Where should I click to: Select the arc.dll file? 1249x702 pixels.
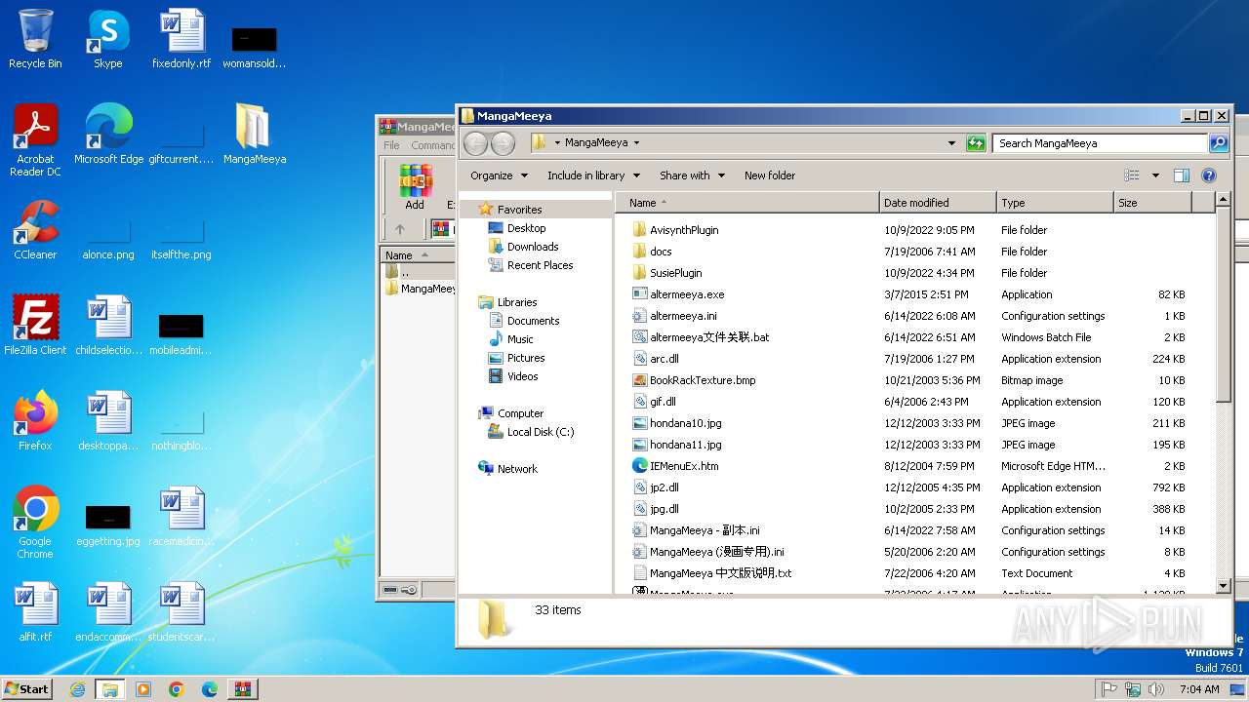tap(665, 359)
